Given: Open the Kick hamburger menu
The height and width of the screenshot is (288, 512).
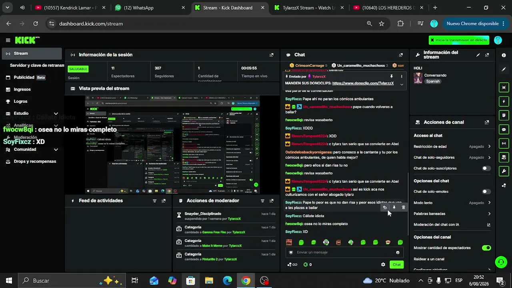Looking at the screenshot, I should 8,40.
